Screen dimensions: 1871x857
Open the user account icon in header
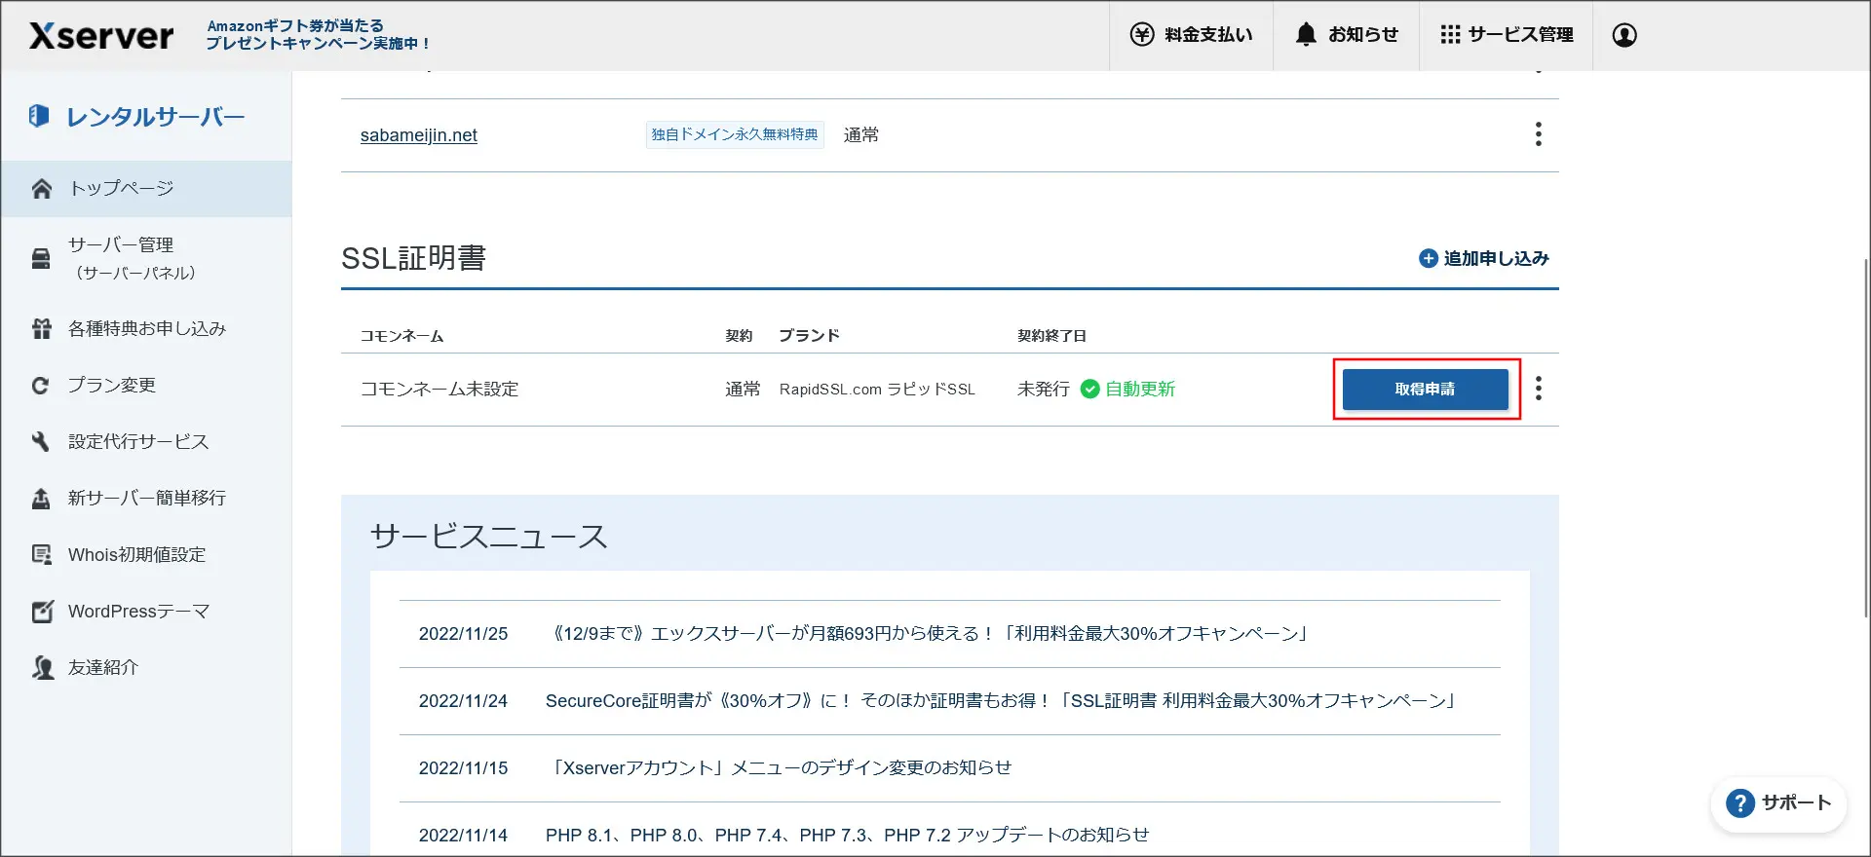(1623, 35)
